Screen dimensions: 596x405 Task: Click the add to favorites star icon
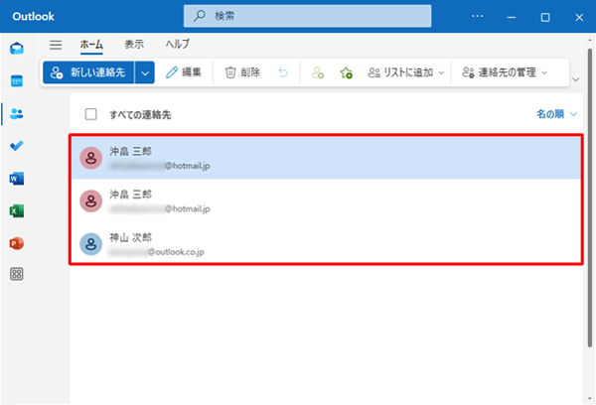click(x=347, y=72)
